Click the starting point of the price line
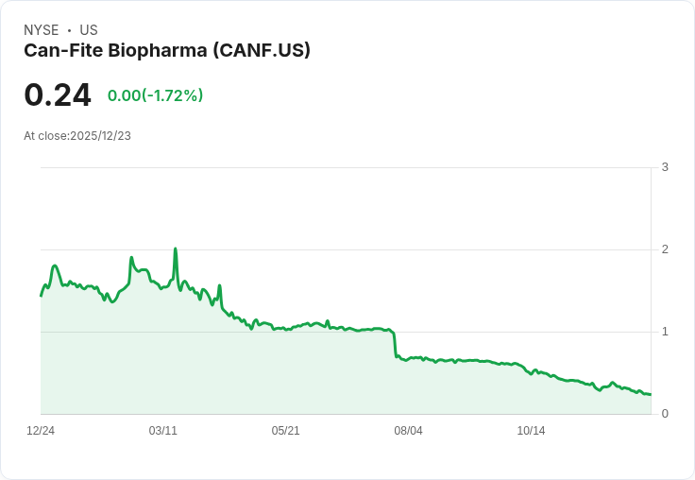695x480 pixels. click(x=42, y=295)
